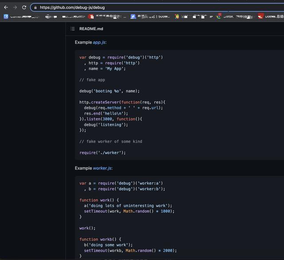Click the "// fake app" comment line
The image size is (284, 260).
coord(92,80)
